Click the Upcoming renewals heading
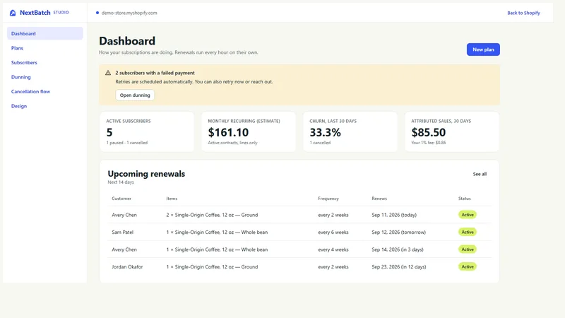565x318 pixels. click(x=146, y=174)
